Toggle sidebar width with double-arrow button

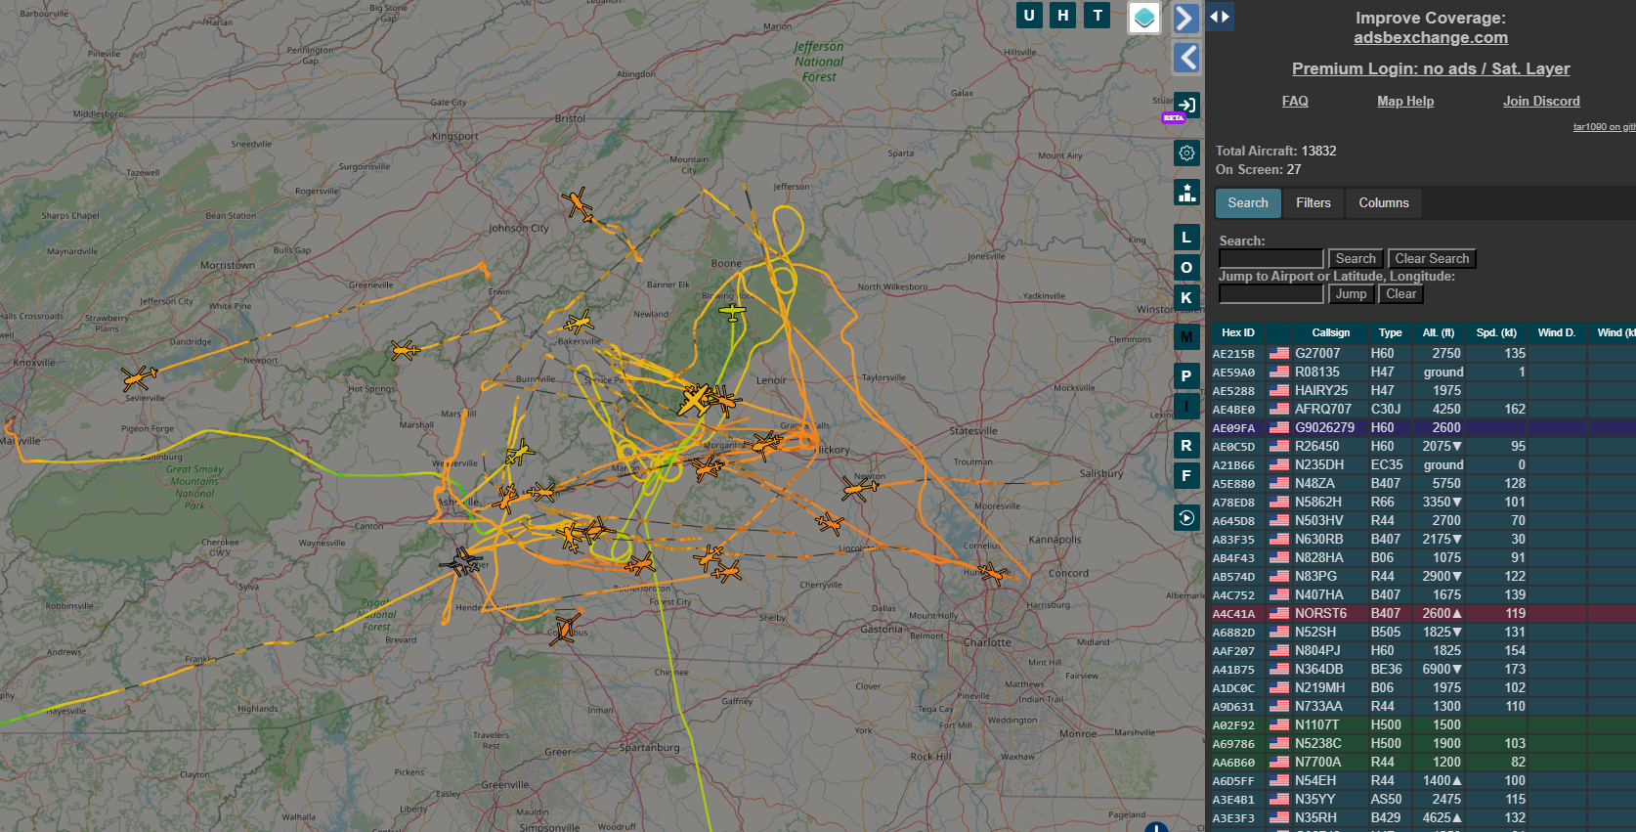tap(1219, 17)
